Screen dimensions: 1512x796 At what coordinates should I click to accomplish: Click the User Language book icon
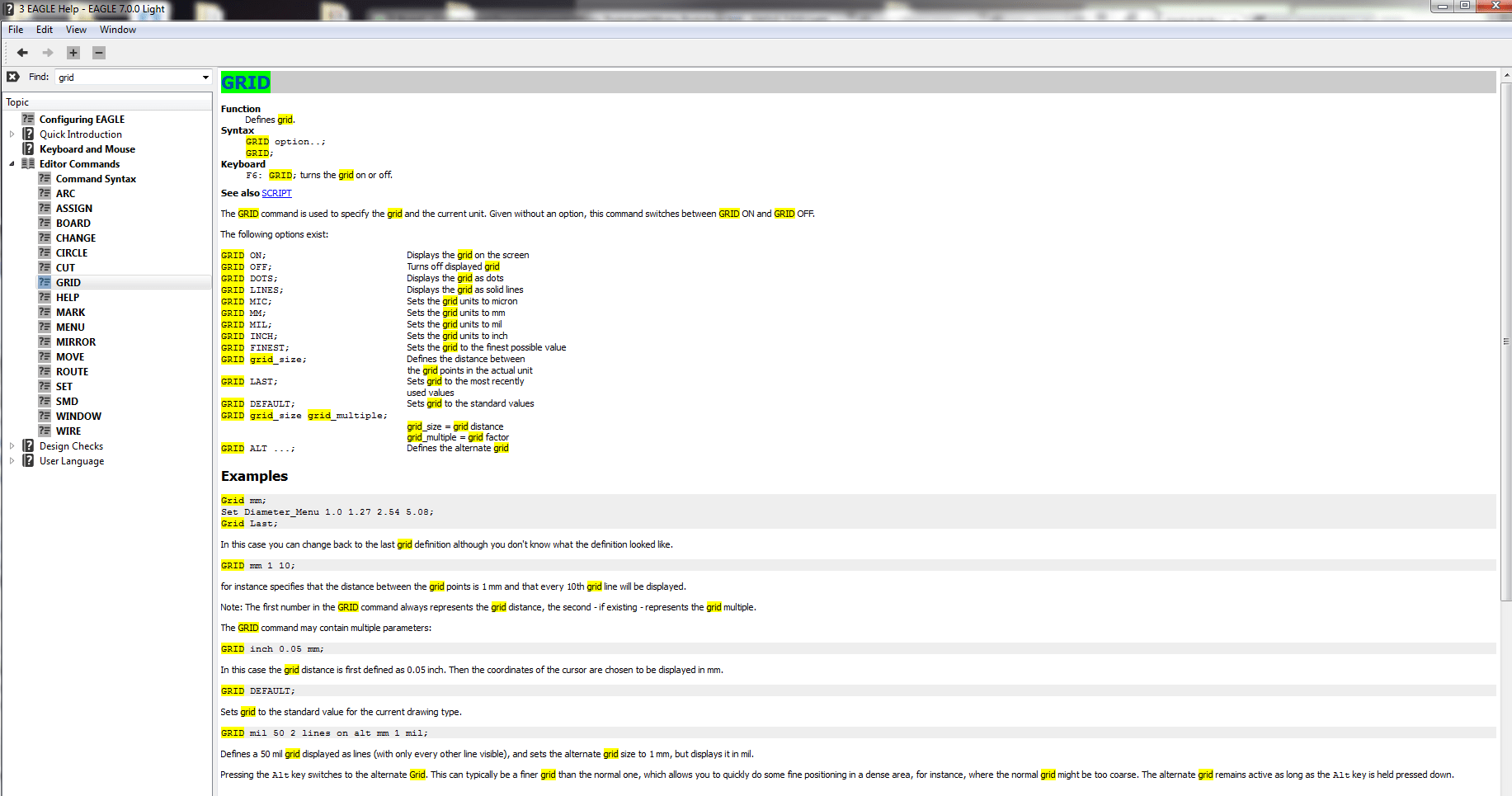(28, 460)
